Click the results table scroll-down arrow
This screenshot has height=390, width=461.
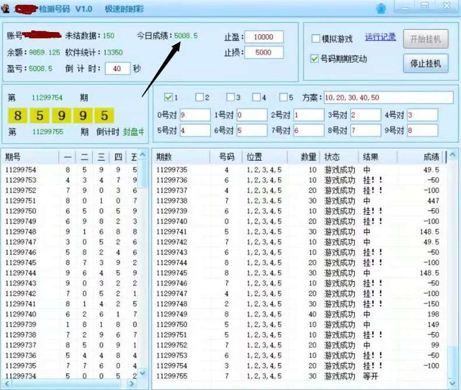[452, 383]
